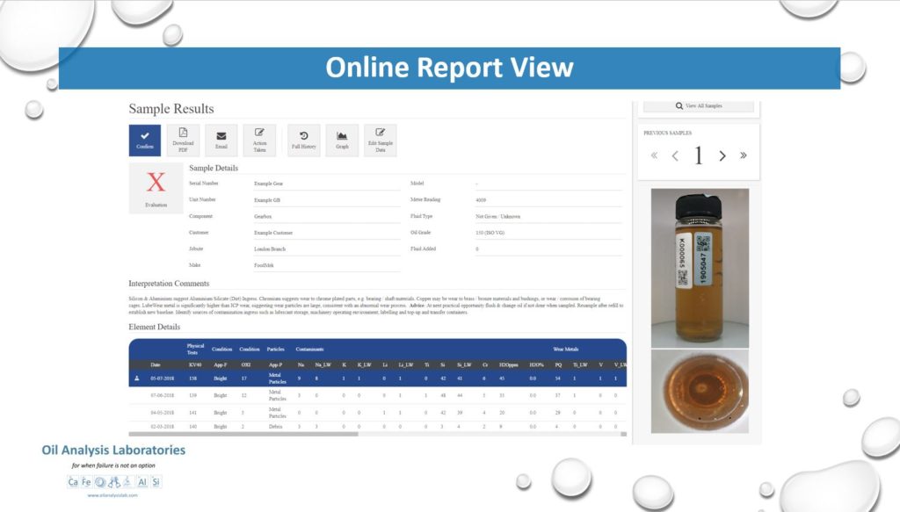This screenshot has width=900, height=512.
Task: Advance to next page of previous samples
Action: tap(722, 155)
